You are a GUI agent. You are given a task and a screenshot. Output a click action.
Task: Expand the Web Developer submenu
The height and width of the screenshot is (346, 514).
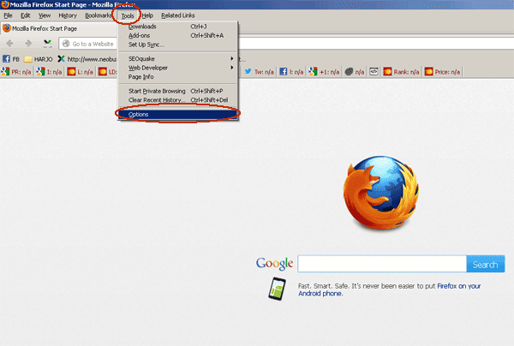[x=177, y=68]
